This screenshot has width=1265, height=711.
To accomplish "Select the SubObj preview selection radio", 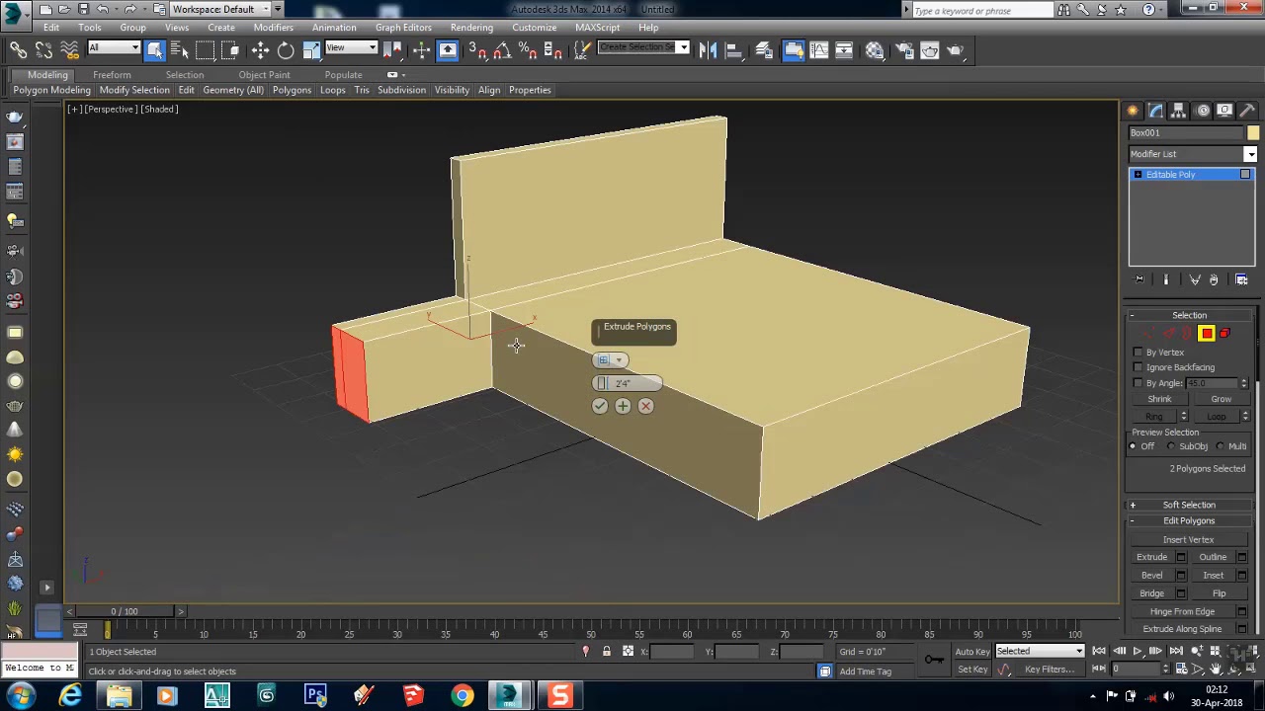I will [x=1174, y=446].
